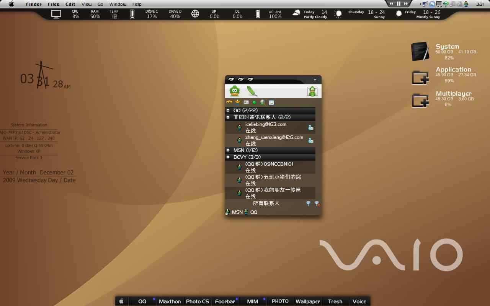Screen dimensions: 490x306
Task: Click mail icon beside iceliebing@163.com
Action: click(x=311, y=127)
